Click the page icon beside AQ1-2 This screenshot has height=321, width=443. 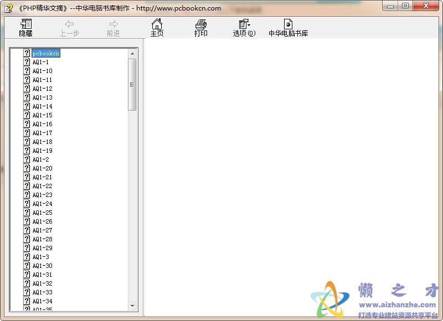click(27, 159)
